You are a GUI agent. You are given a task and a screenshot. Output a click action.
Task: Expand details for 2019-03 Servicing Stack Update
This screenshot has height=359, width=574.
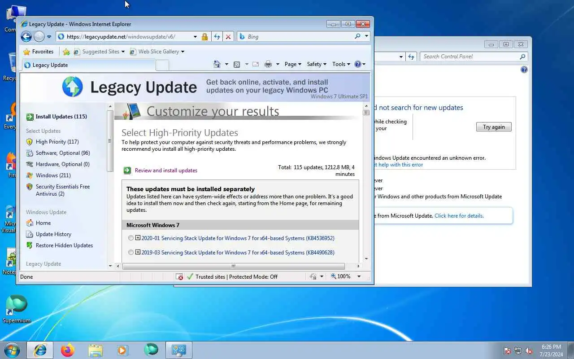click(x=138, y=252)
